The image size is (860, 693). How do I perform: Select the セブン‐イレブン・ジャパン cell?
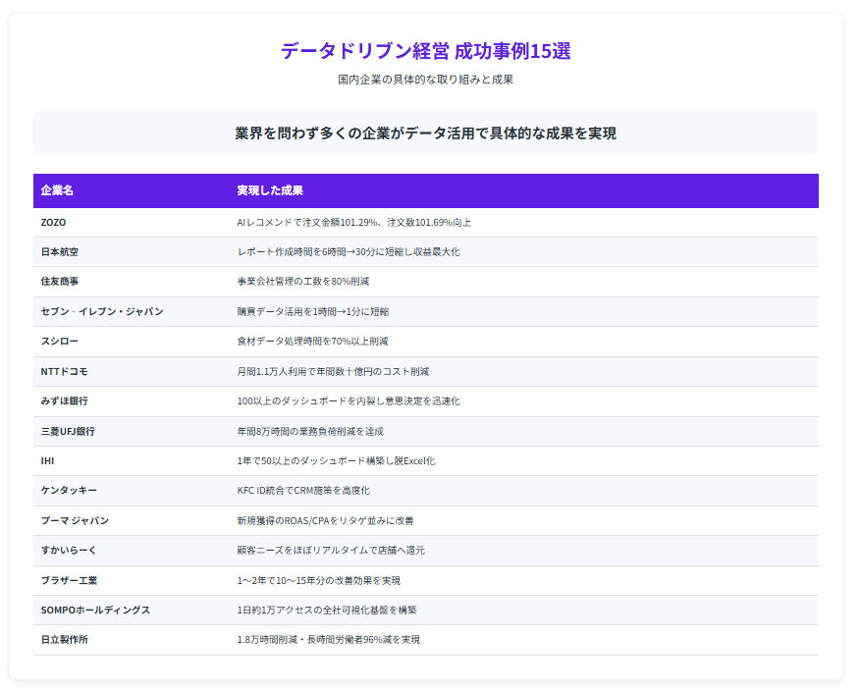click(x=102, y=311)
